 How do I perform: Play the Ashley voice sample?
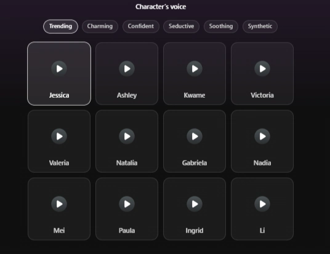click(127, 69)
